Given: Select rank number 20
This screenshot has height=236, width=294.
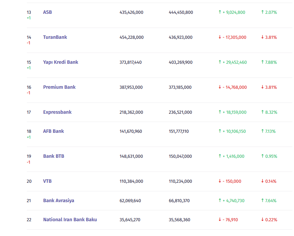Looking at the screenshot, I should click(x=29, y=181).
